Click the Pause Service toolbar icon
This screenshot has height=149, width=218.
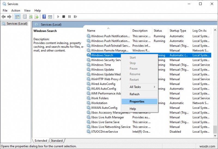69,17
